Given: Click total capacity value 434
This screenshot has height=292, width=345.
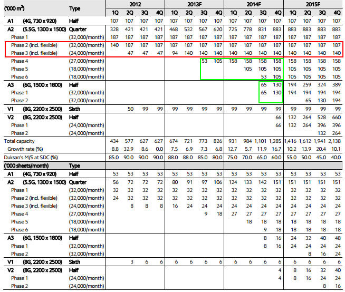Looking at the screenshot, I should click(114, 141).
